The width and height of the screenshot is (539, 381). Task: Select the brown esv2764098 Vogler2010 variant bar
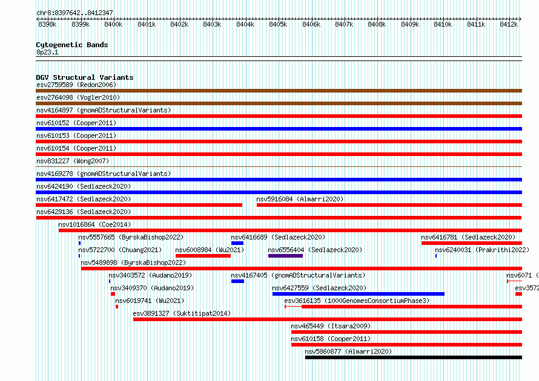click(x=279, y=103)
